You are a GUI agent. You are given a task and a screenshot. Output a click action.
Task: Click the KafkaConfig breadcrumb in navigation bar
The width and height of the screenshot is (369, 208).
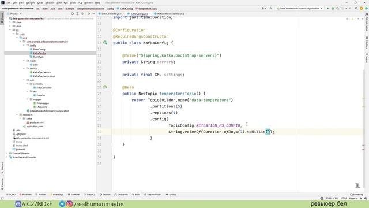click(125, 9)
